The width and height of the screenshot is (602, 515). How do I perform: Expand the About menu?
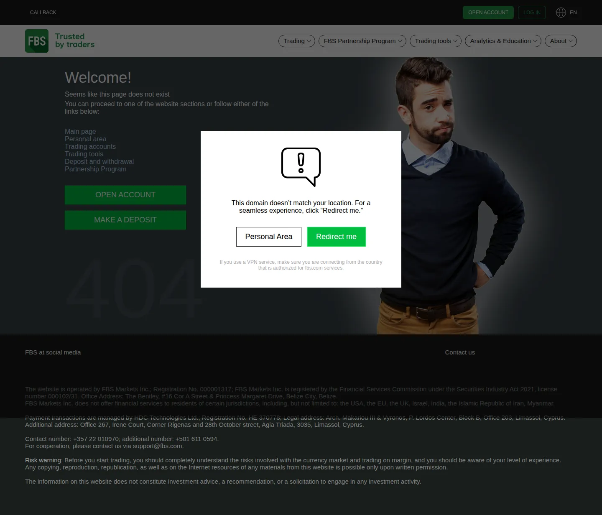561,41
